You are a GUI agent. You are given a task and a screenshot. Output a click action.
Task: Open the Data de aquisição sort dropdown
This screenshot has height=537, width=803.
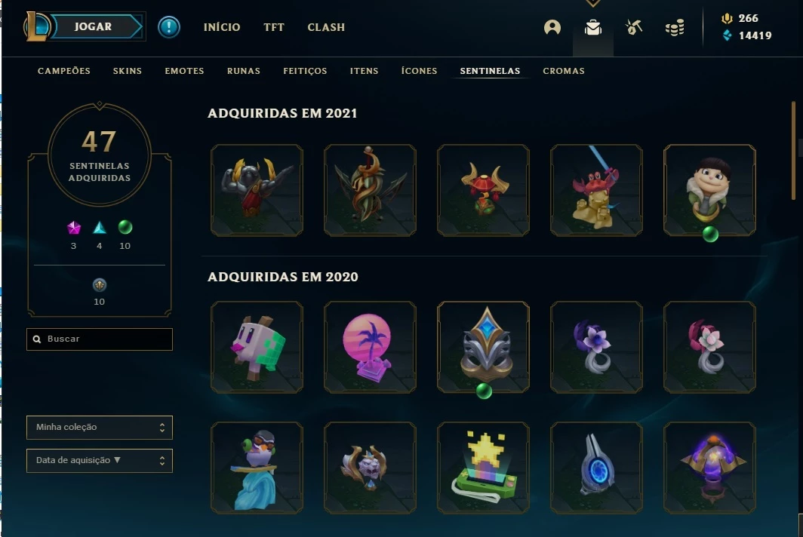point(100,461)
